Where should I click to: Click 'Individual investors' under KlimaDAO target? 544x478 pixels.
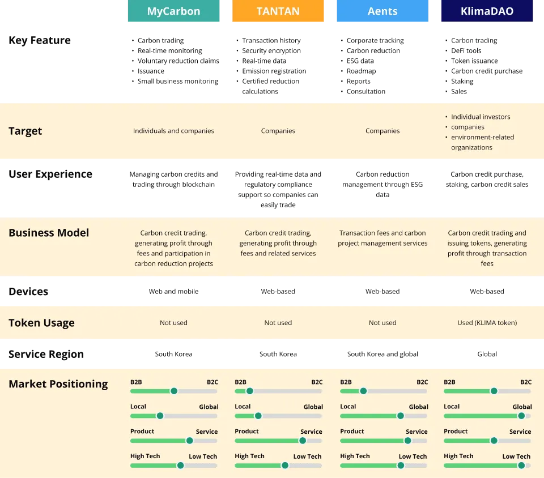481,117
